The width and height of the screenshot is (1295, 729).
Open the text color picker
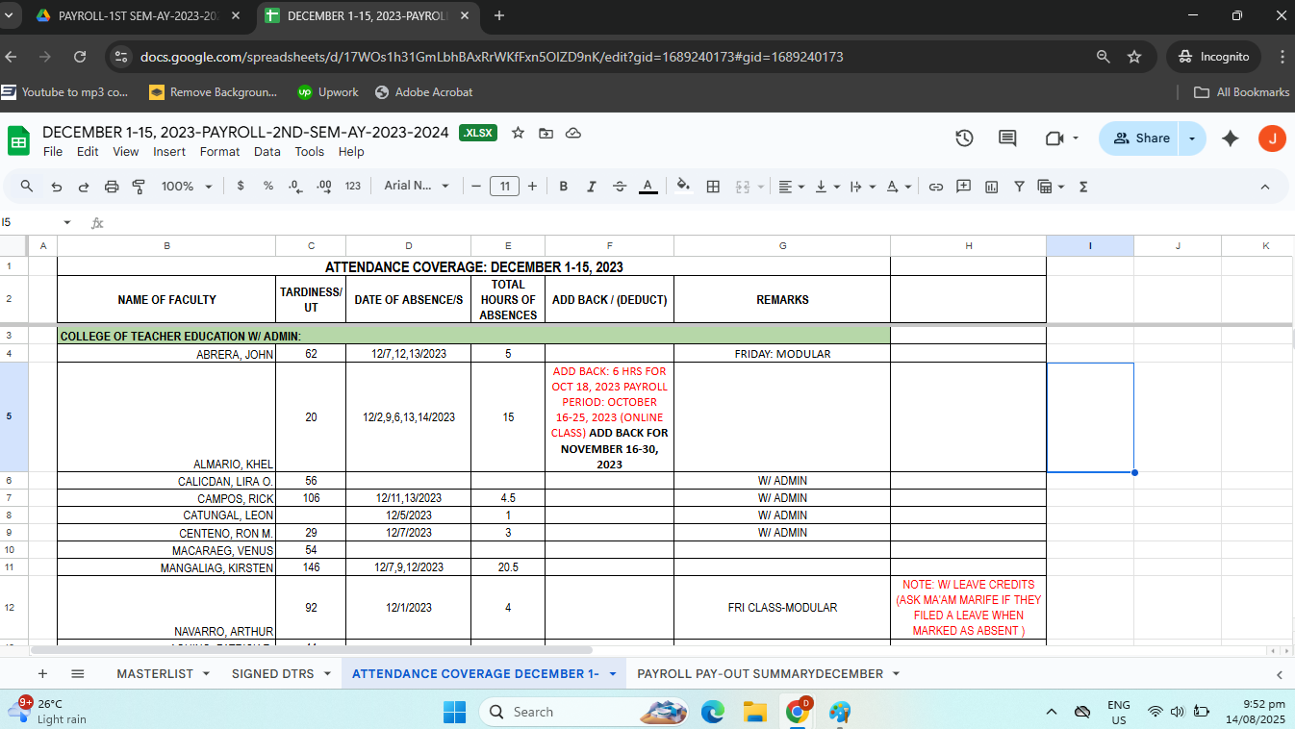pyautogui.click(x=648, y=187)
